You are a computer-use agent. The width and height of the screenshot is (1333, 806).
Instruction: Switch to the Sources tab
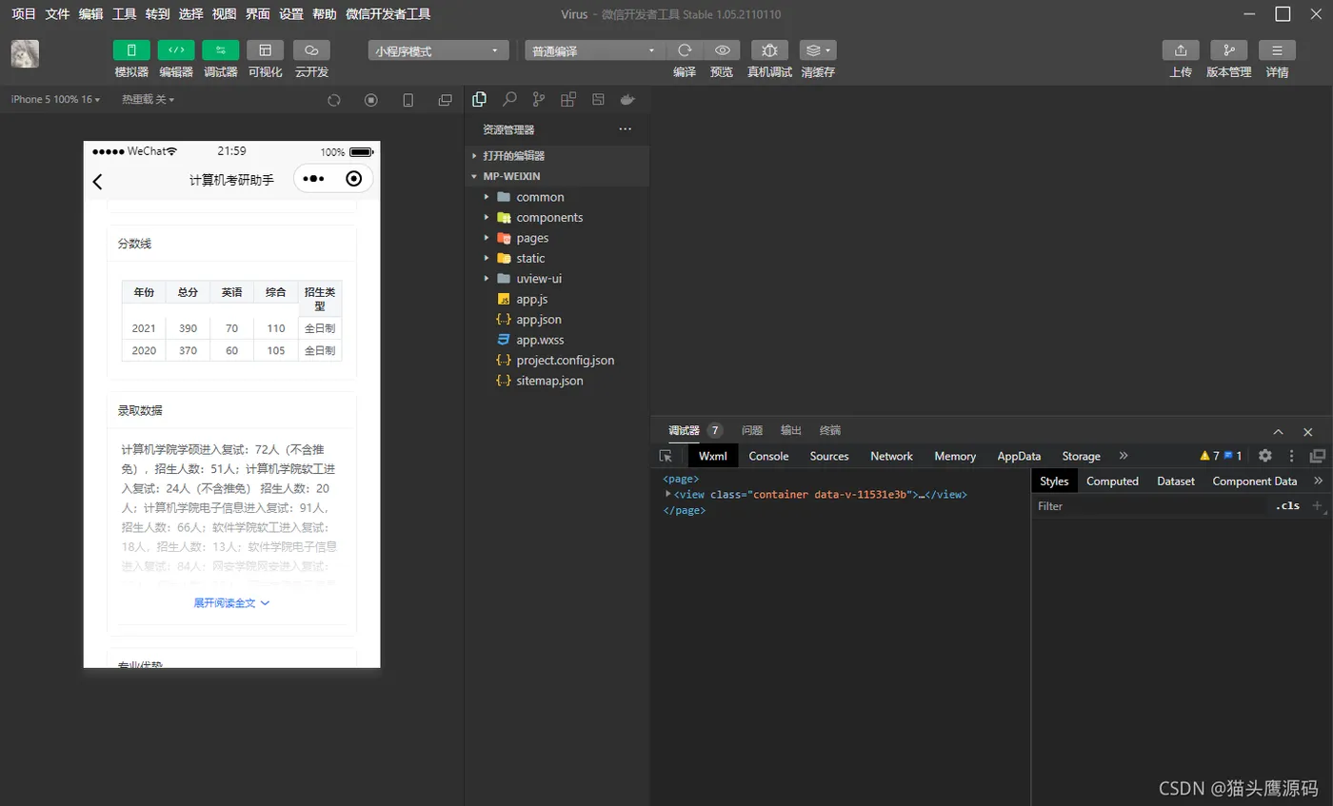pos(829,456)
